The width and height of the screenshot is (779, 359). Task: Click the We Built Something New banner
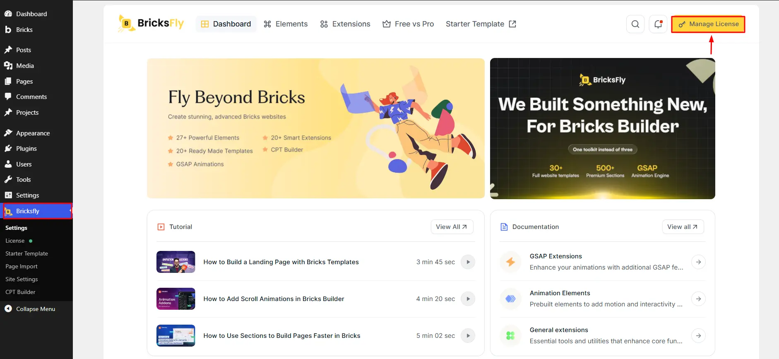[603, 128]
